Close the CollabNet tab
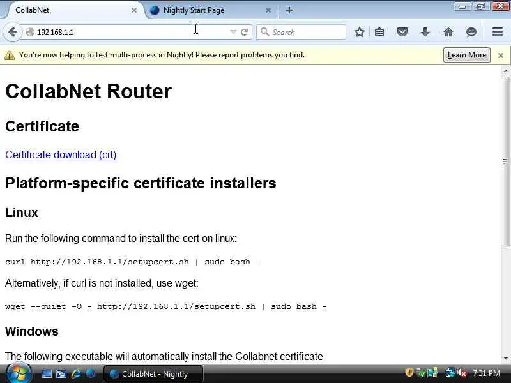 (x=134, y=10)
